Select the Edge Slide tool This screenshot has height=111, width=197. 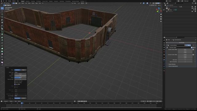[2, 57]
